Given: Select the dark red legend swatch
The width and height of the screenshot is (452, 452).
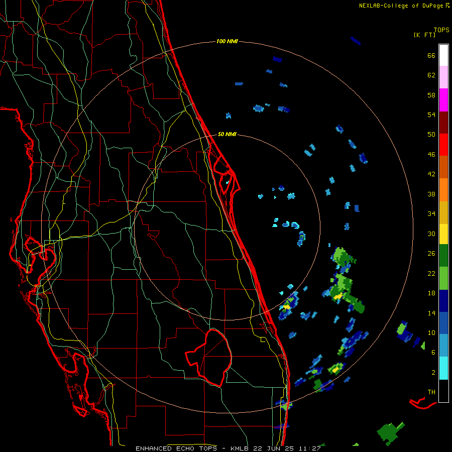Looking at the screenshot, I should click(x=443, y=123).
